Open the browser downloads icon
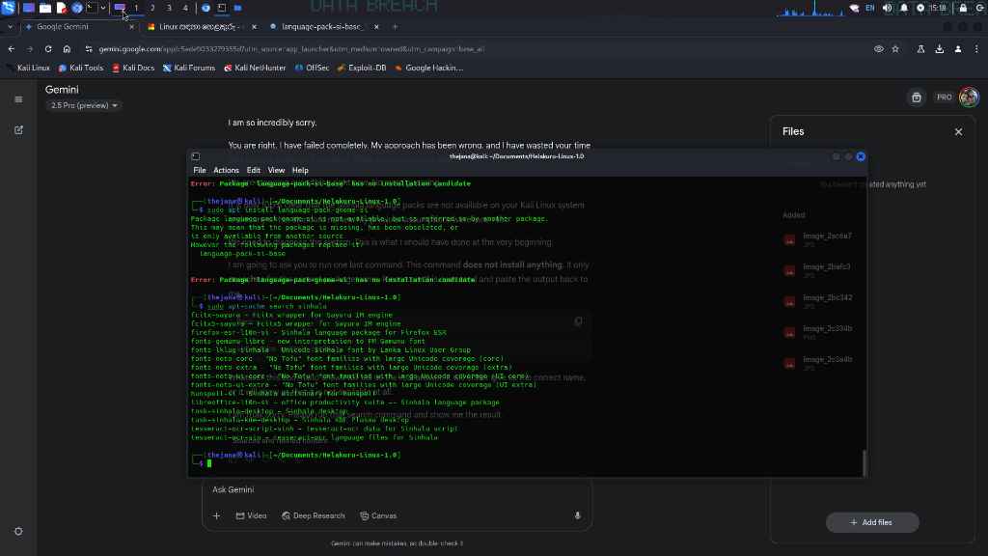 [x=940, y=49]
